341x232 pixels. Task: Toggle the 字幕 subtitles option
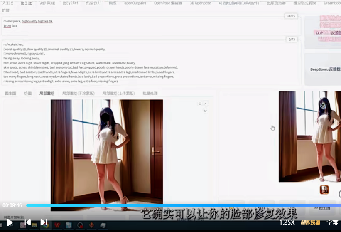[x=332, y=222]
